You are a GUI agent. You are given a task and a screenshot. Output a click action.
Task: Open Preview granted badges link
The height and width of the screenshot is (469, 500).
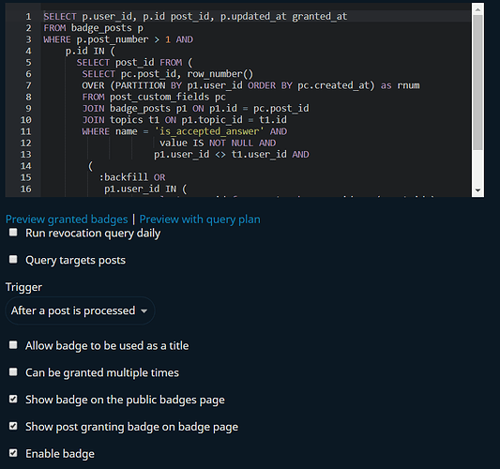pos(67,219)
